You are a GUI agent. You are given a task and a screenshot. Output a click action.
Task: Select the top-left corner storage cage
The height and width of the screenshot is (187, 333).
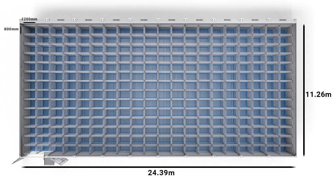(29, 30)
